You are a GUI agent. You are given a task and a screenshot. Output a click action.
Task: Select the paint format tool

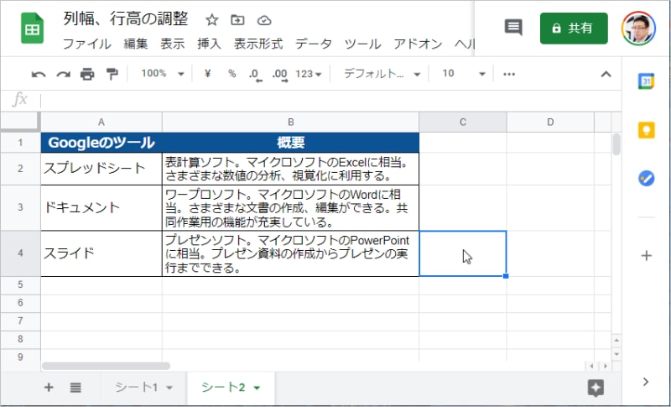[112, 75]
